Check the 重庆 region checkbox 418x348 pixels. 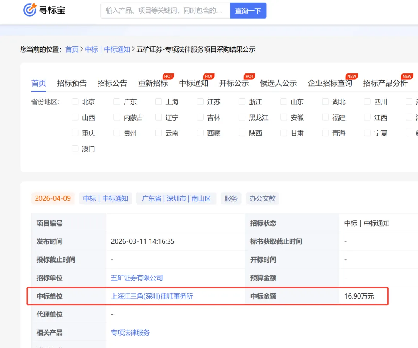[75, 133]
